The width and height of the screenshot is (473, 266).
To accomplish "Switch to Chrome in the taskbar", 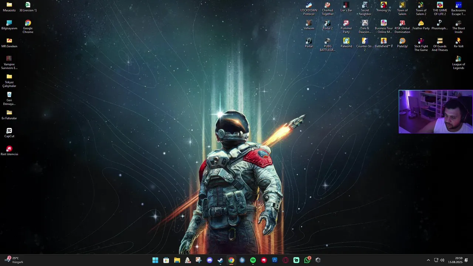I will [231, 260].
